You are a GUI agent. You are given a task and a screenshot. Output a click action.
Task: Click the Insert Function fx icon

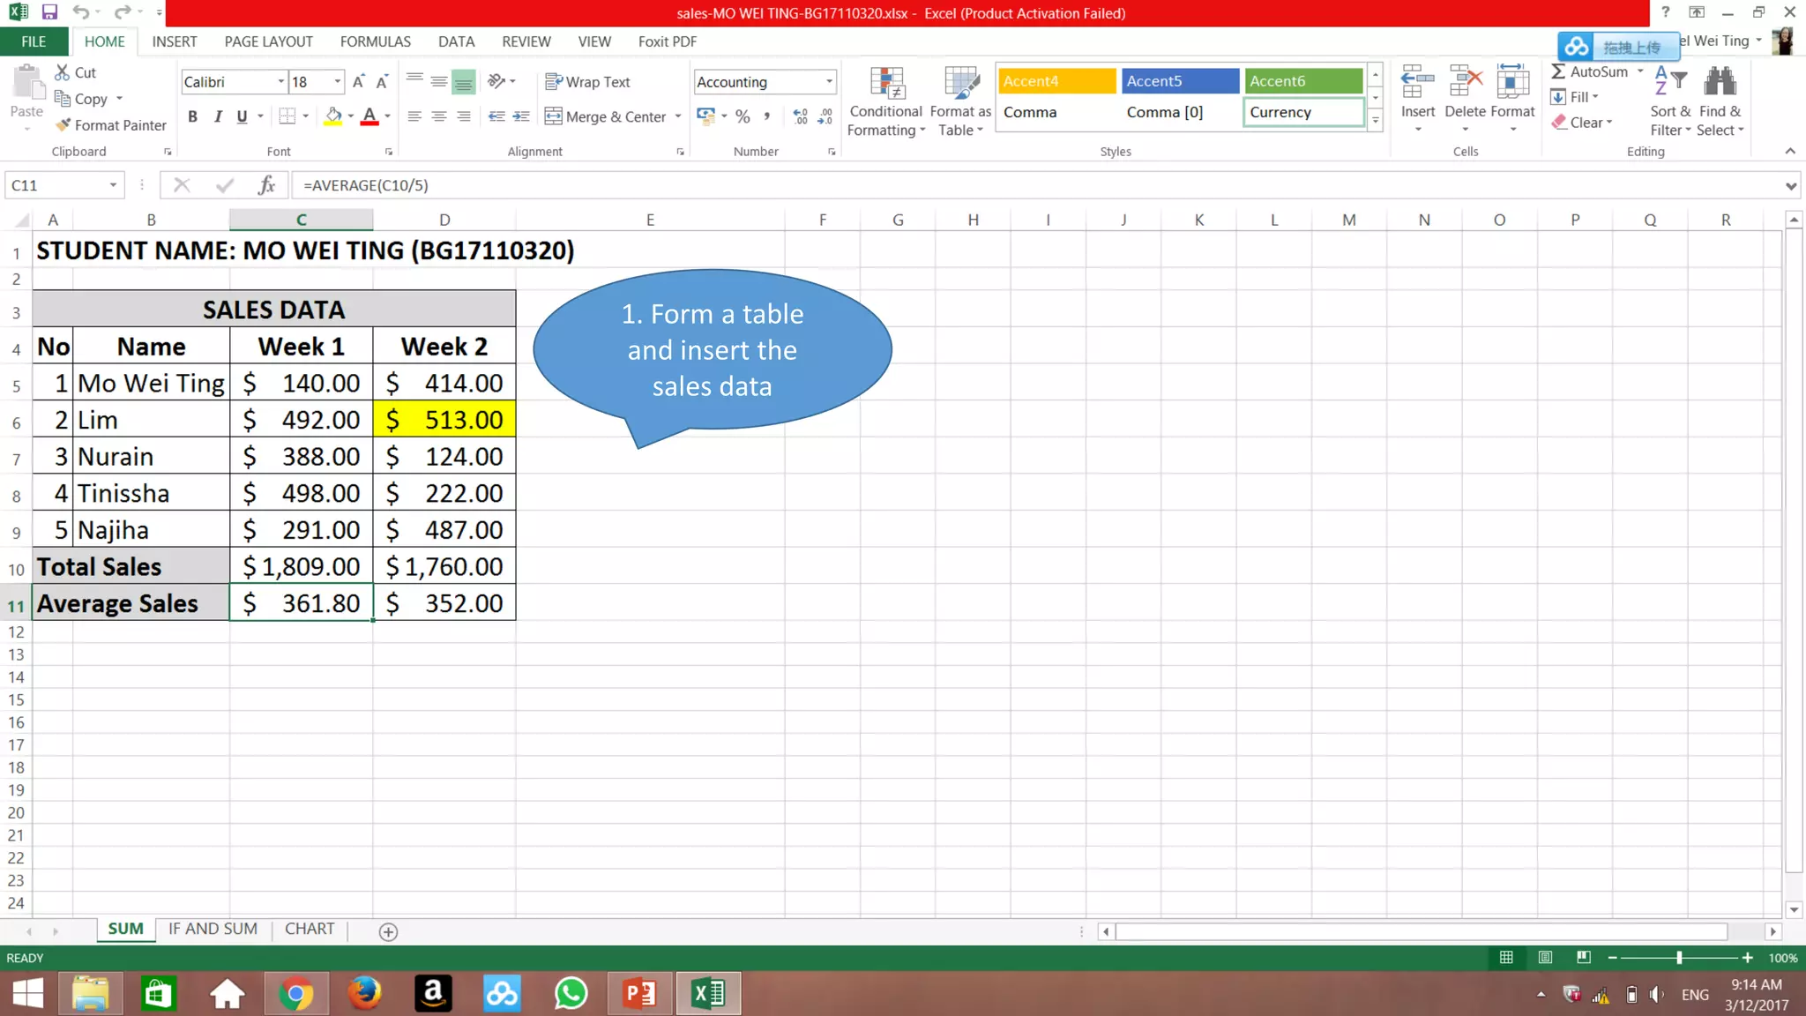[266, 185]
